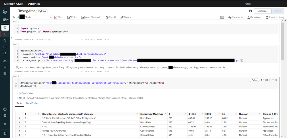Click the Experiment flask icon
This screenshot has width=287, height=138.
pyautogui.click(x=254, y=17)
